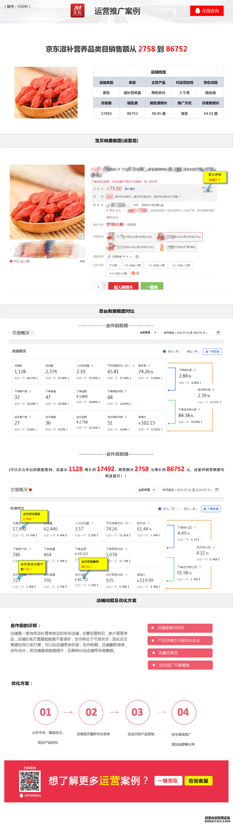Click the 一键领取 button in the footer banner
Screen dimensions: 233x825
[x=168, y=781]
